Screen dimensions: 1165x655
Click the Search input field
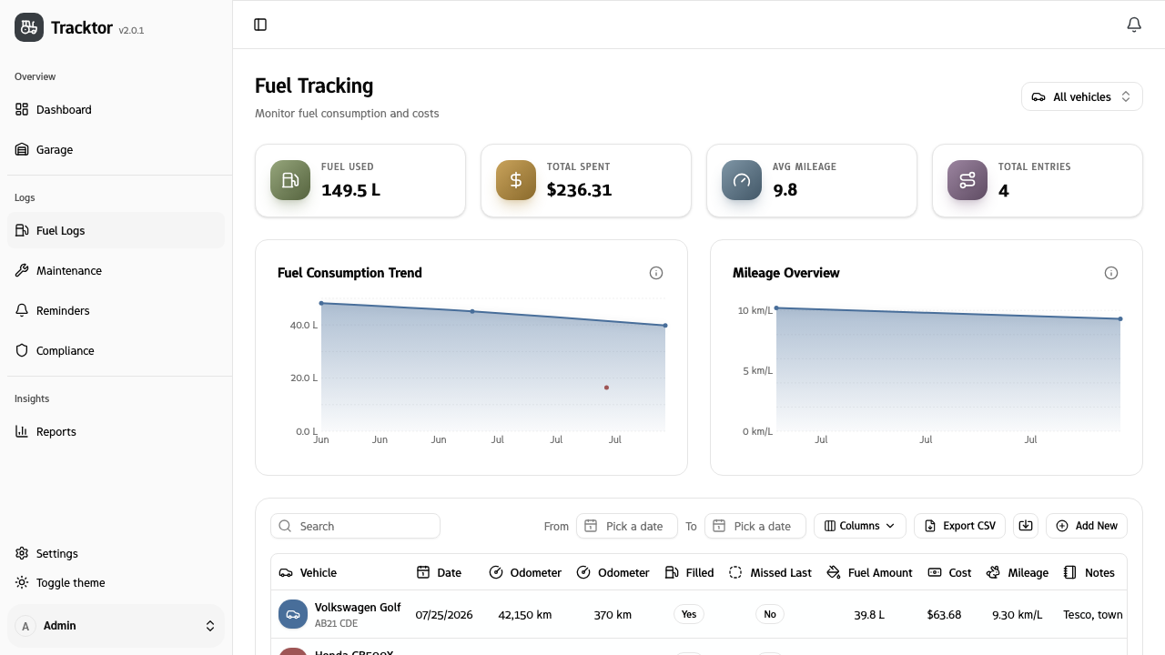355,526
